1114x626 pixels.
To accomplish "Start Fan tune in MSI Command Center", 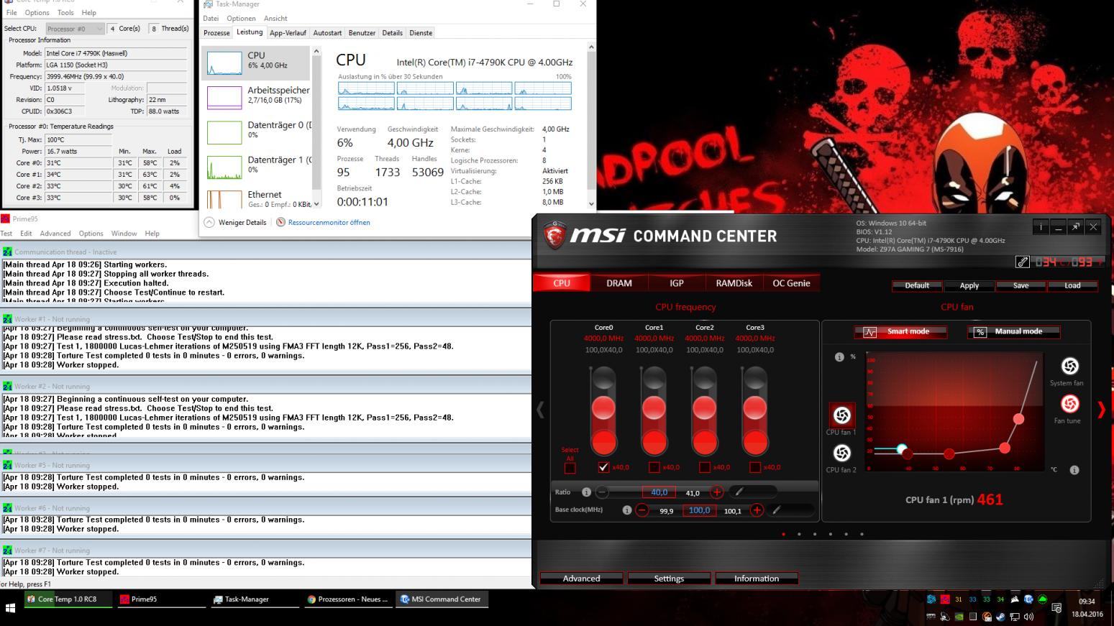I will [x=1069, y=404].
